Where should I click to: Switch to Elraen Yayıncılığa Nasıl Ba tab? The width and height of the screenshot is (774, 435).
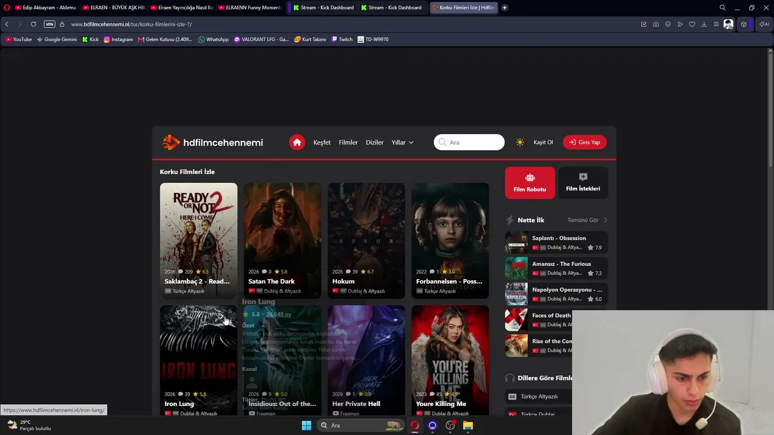pos(181,8)
